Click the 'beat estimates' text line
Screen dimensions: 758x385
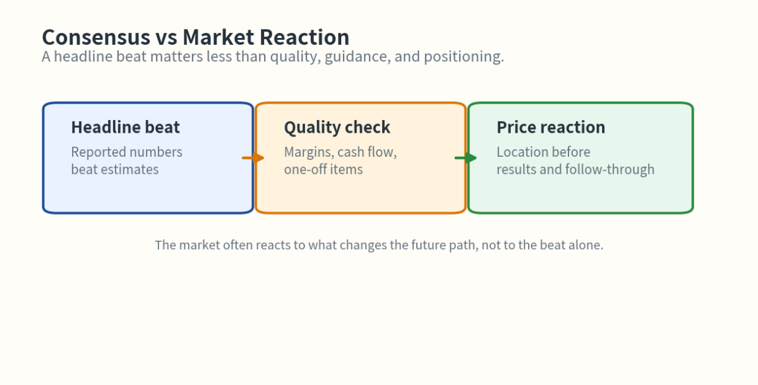(x=114, y=169)
